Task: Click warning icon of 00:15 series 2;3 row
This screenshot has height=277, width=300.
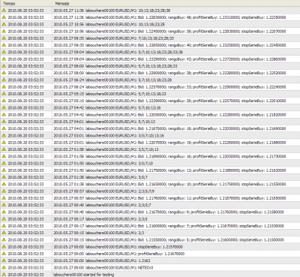Action: [x=4, y=233]
